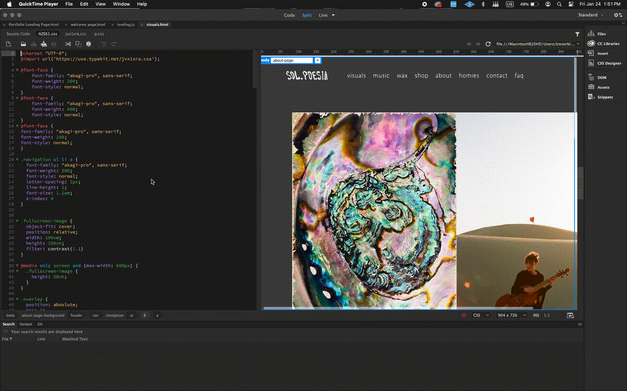Switch to Split view
This screenshot has height=391, width=627.
pyautogui.click(x=307, y=15)
